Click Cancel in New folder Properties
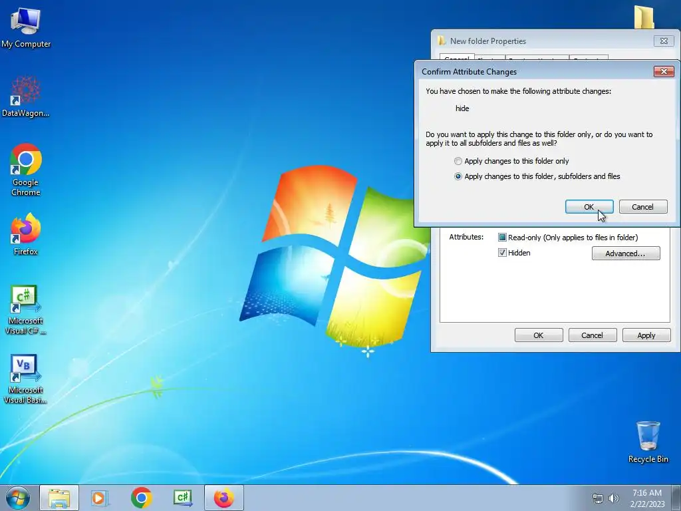Screen dimensions: 681x511 pyautogui.click(x=593, y=335)
